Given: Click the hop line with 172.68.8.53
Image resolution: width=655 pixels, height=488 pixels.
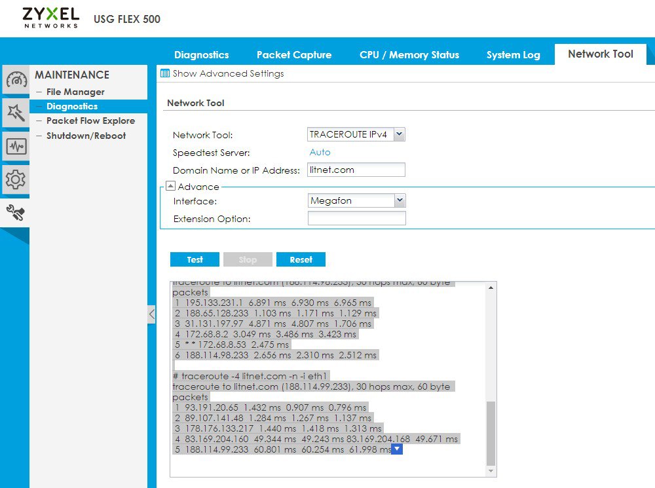Looking at the screenshot, I should click(232, 345).
